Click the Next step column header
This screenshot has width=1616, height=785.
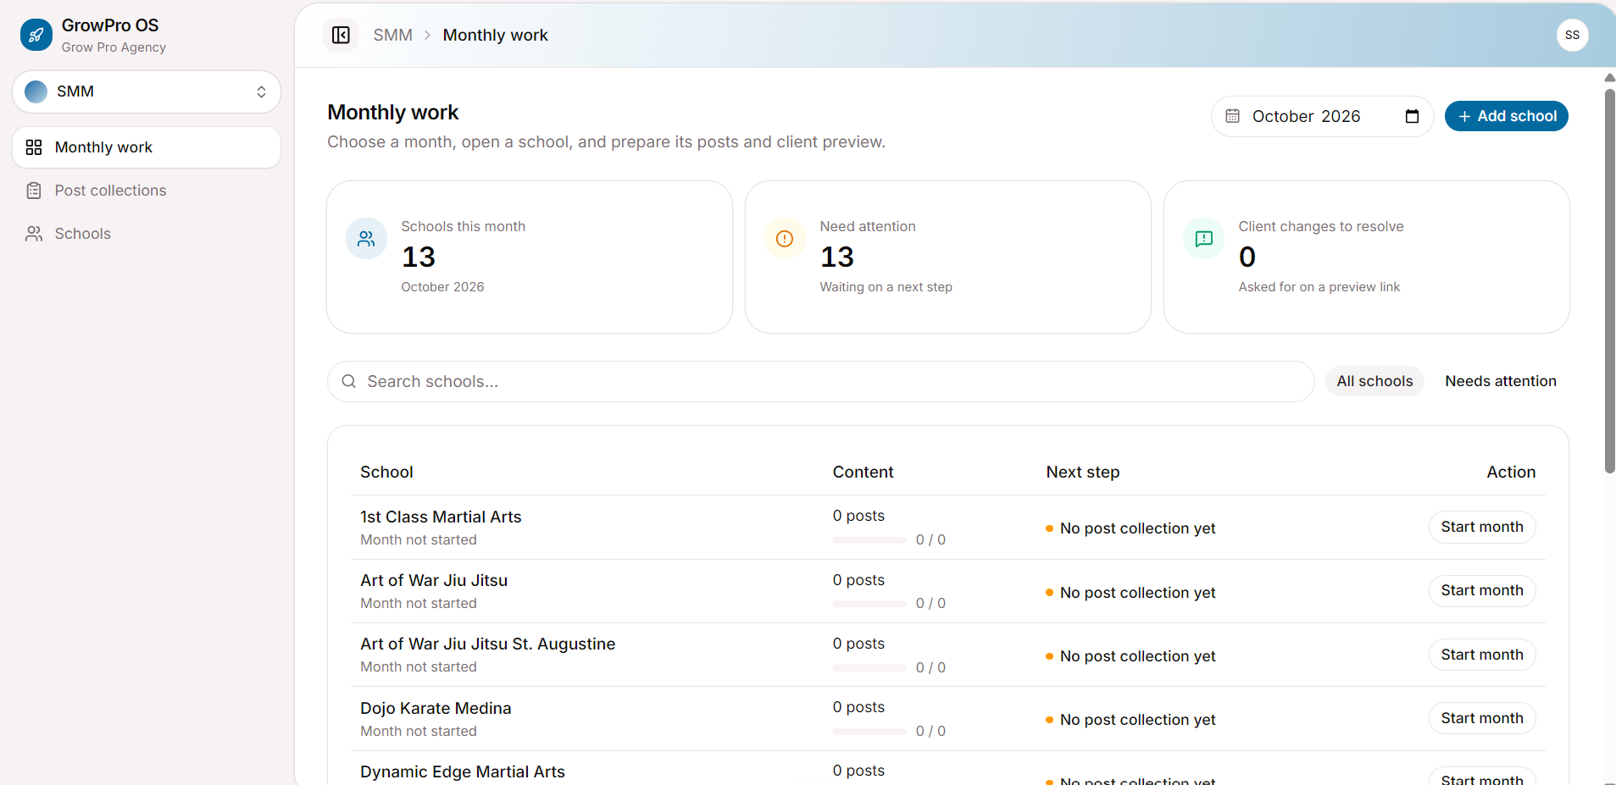click(1083, 472)
